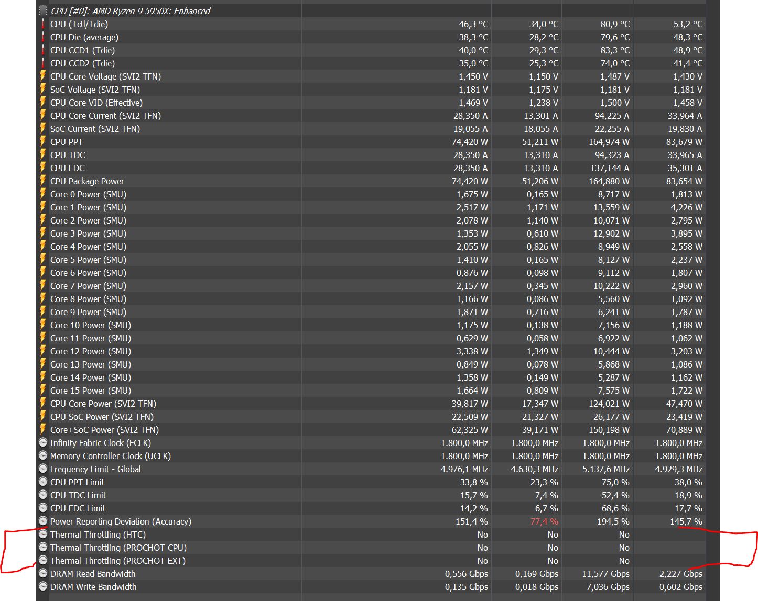Click thermometer icon for CPU (Tctl/Tdie)

(x=43, y=24)
